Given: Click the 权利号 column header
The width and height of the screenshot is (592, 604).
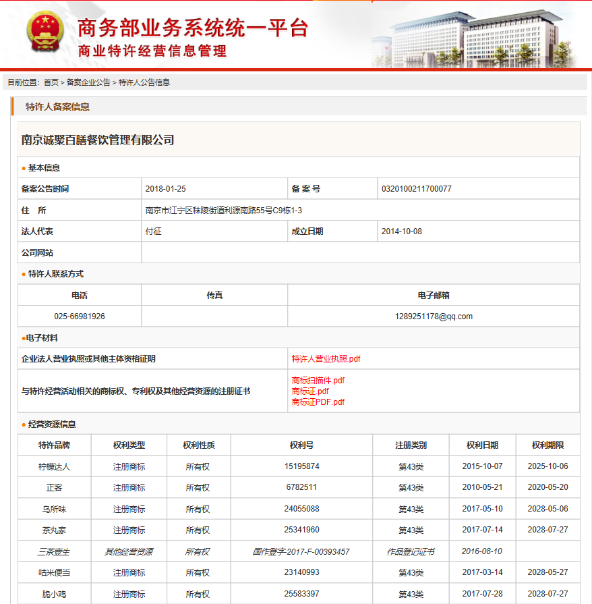Looking at the screenshot, I should (x=301, y=445).
